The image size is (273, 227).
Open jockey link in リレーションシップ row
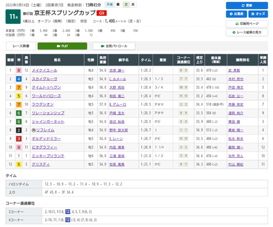[x=117, y=113]
